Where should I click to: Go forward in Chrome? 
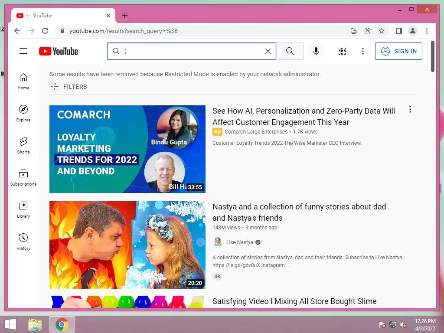point(31,31)
